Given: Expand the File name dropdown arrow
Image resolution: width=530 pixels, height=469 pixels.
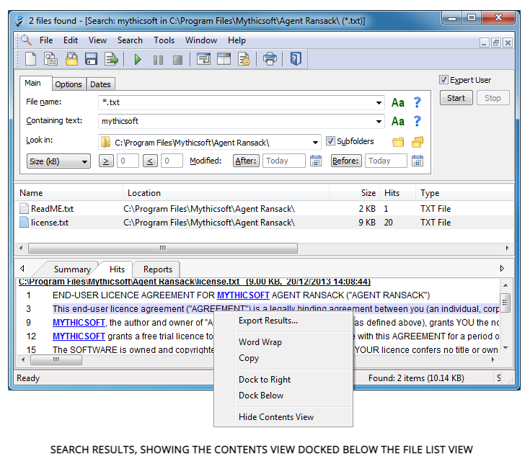Looking at the screenshot, I should (379, 103).
